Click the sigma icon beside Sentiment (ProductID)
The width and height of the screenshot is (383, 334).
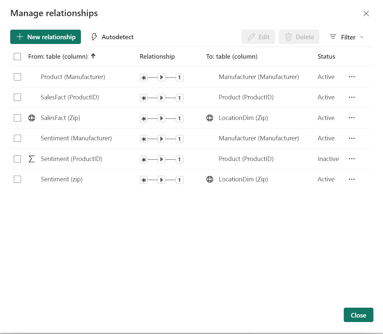tap(31, 159)
